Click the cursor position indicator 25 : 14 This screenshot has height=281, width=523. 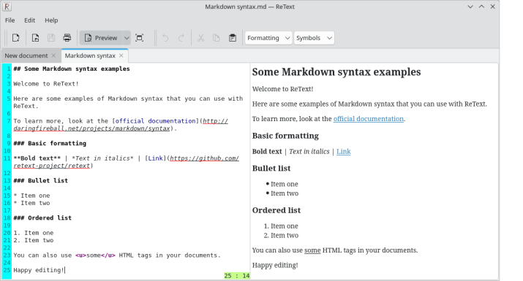point(237,276)
